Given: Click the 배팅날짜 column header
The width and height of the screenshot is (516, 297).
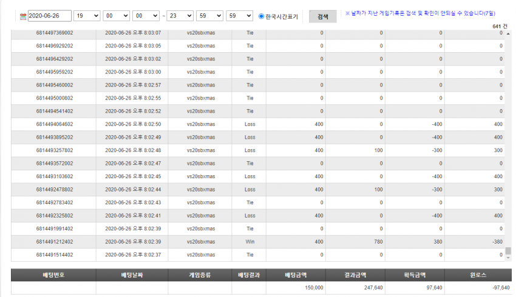Looking at the screenshot, I should pos(132,275).
